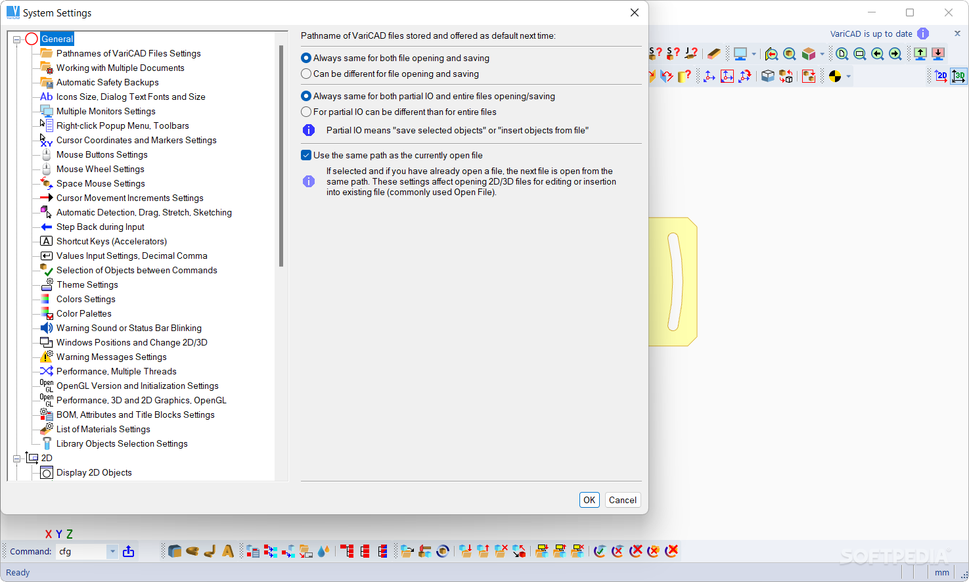The height and width of the screenshot is (582, 969).
Task: Select Mouse Wheel Settings entry
Action: (x=100, y=169)
